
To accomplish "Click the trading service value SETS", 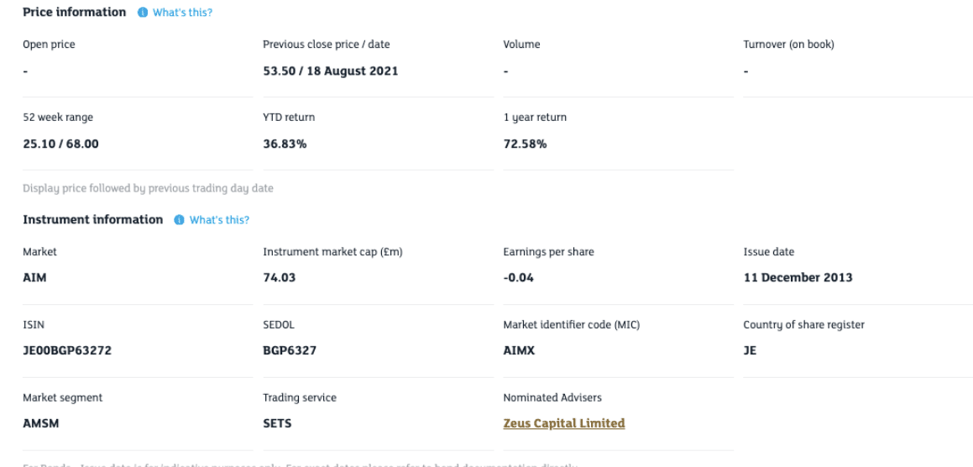I will 277,423.
